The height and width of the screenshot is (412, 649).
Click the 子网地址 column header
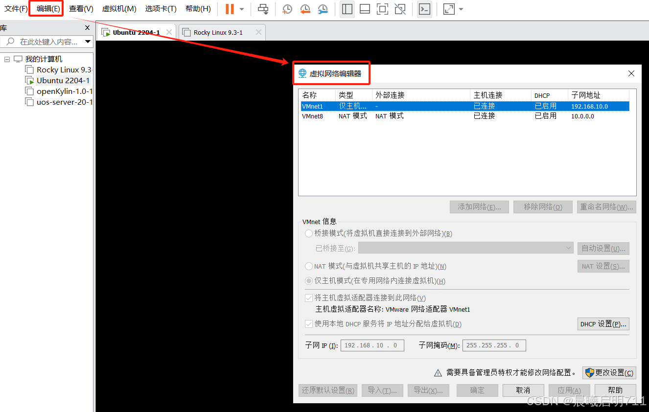pos(598,95)
